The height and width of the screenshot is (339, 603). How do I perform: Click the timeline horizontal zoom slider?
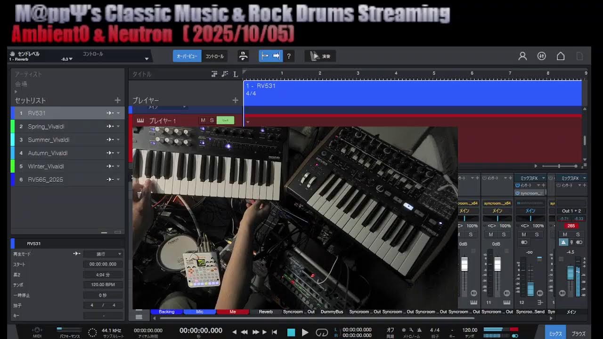click(x=560, y=166)
